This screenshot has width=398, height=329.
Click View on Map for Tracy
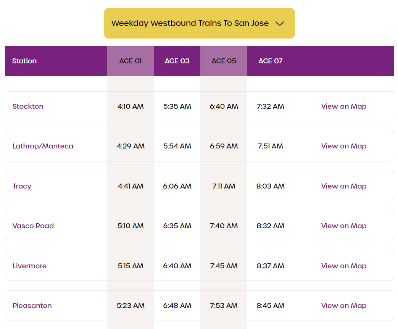pyautogui.click(x=343, y=186)
